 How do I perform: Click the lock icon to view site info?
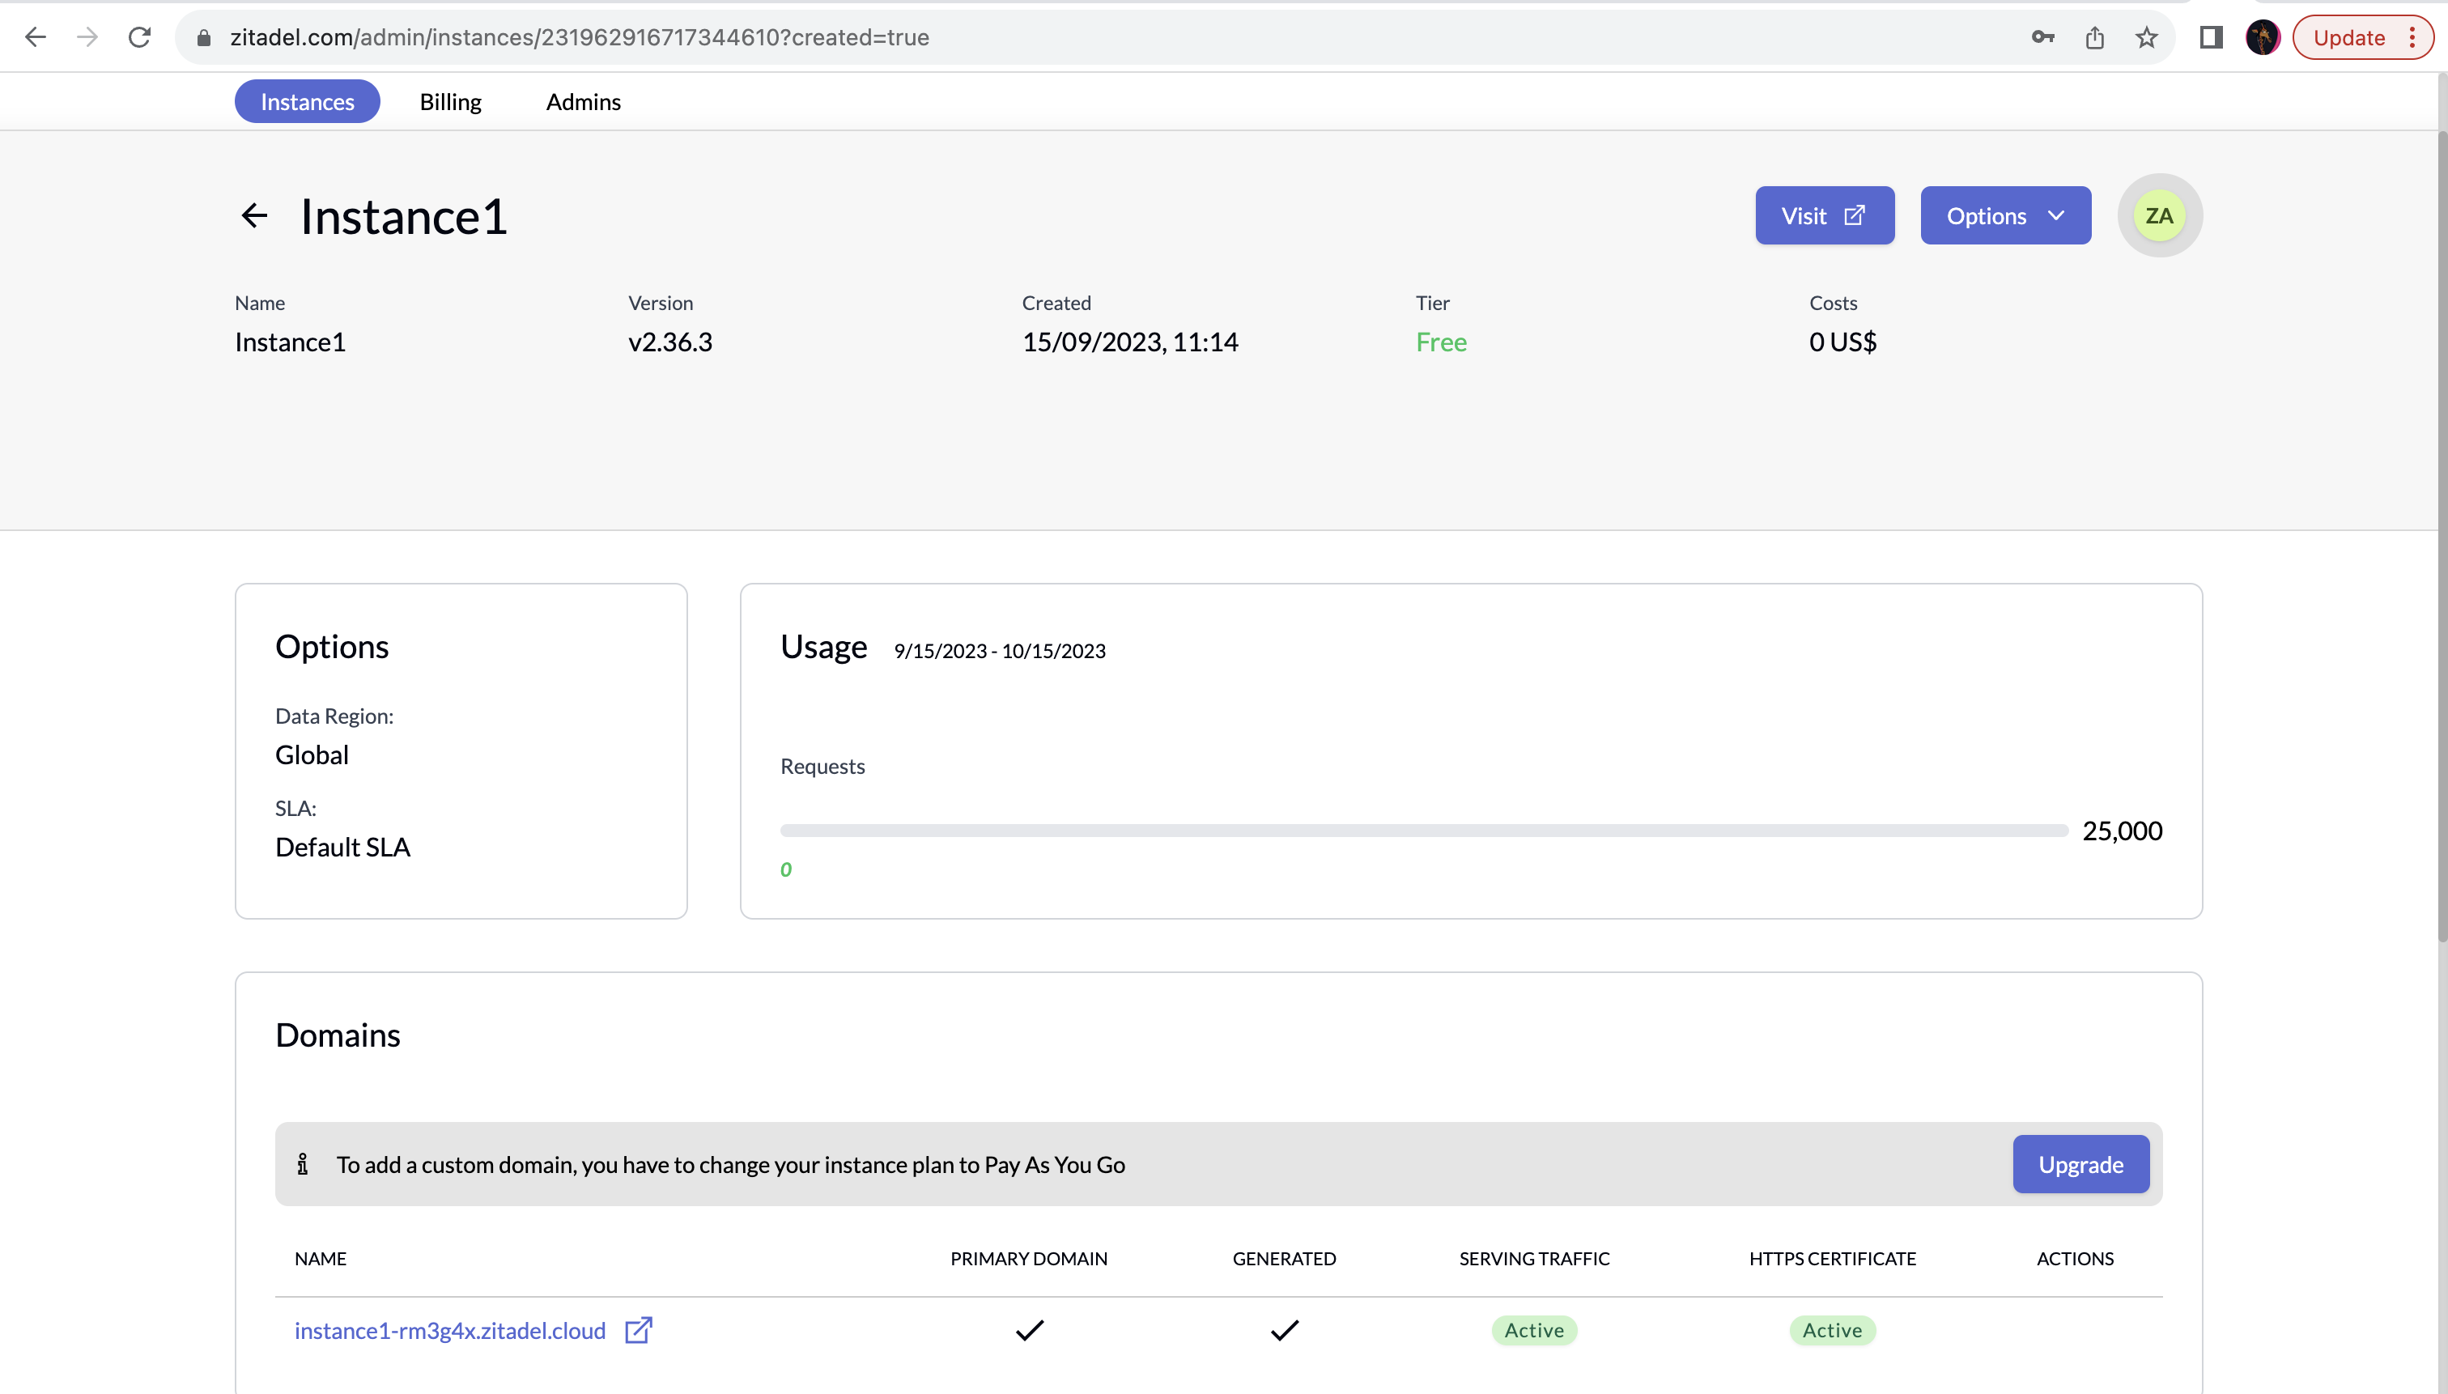203,37
